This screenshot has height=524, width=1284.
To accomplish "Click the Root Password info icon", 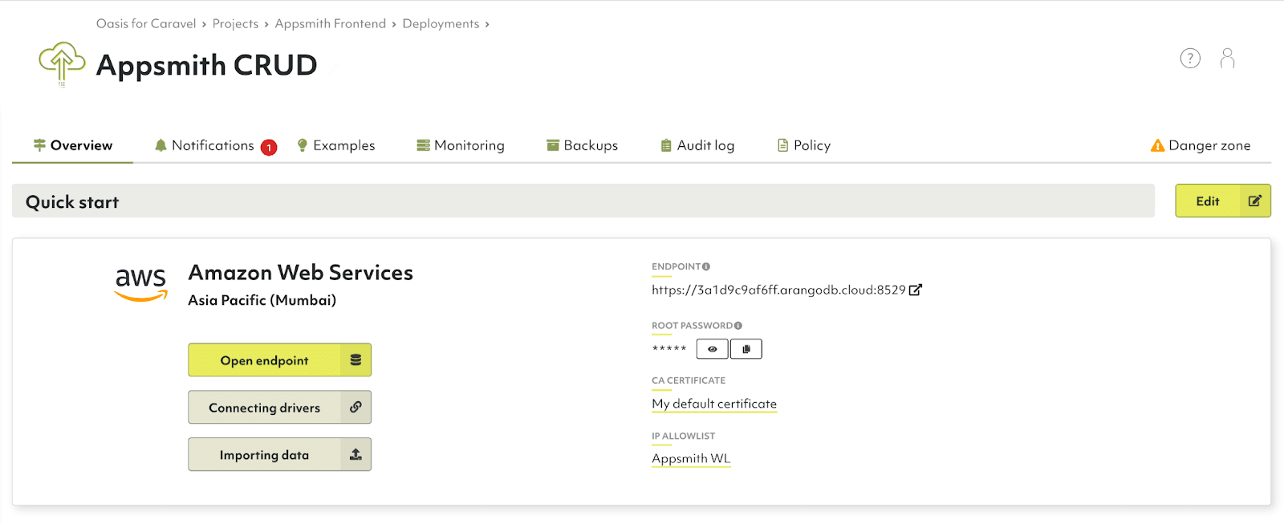I will point(738,326).
